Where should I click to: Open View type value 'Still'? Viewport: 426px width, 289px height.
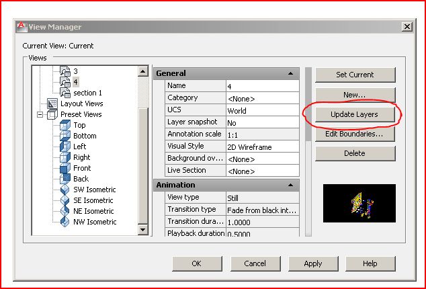(x=263, y=198)
